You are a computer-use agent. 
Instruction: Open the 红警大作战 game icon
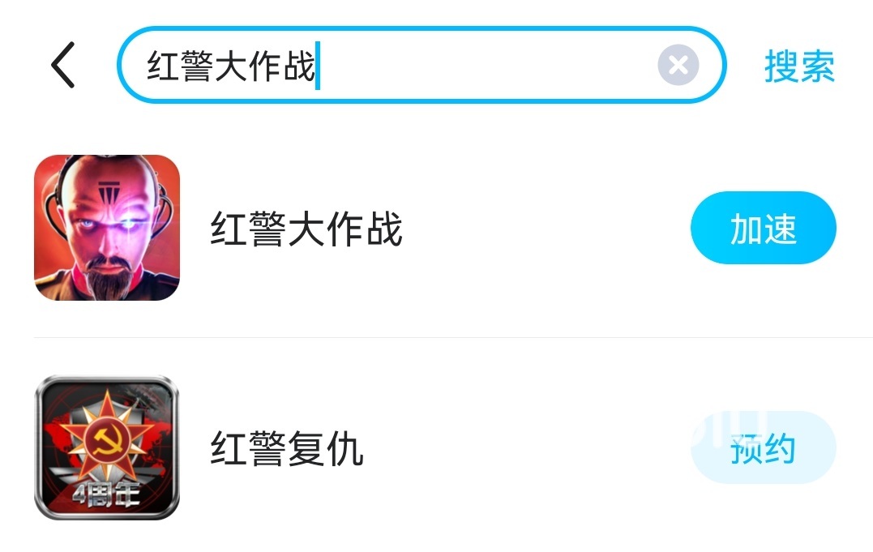click(x=107, y=228)
